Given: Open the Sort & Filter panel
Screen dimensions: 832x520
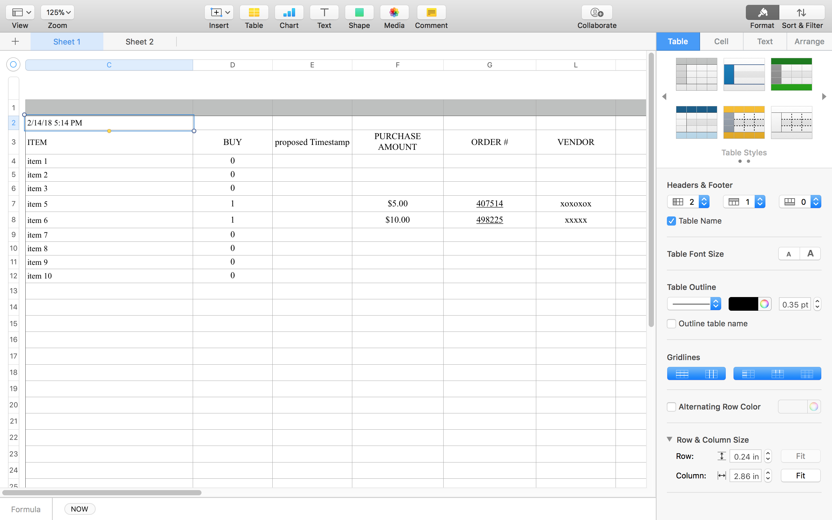Looking at the screenshot, I should click(802, 13).
